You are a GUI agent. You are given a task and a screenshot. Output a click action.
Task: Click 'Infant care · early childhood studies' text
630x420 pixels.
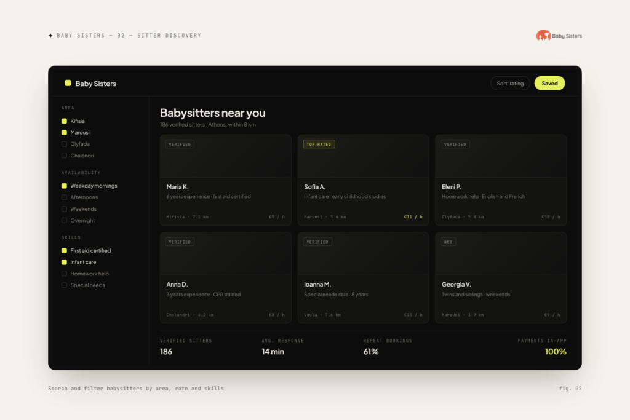[x=345, y=196]
